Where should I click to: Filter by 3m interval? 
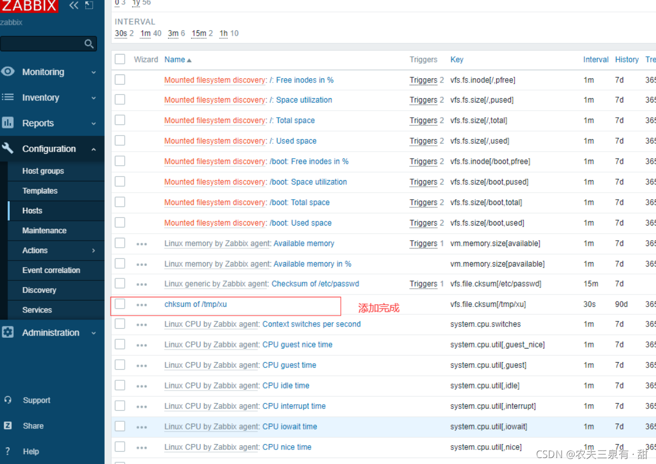coord(173,33)
